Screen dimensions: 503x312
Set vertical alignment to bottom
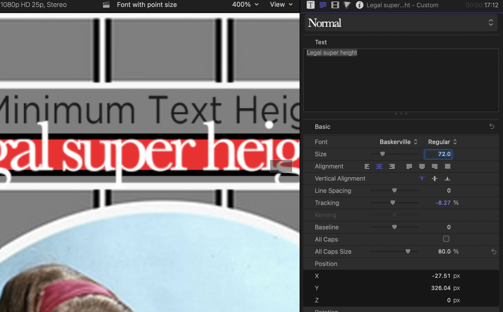(447, 178)
